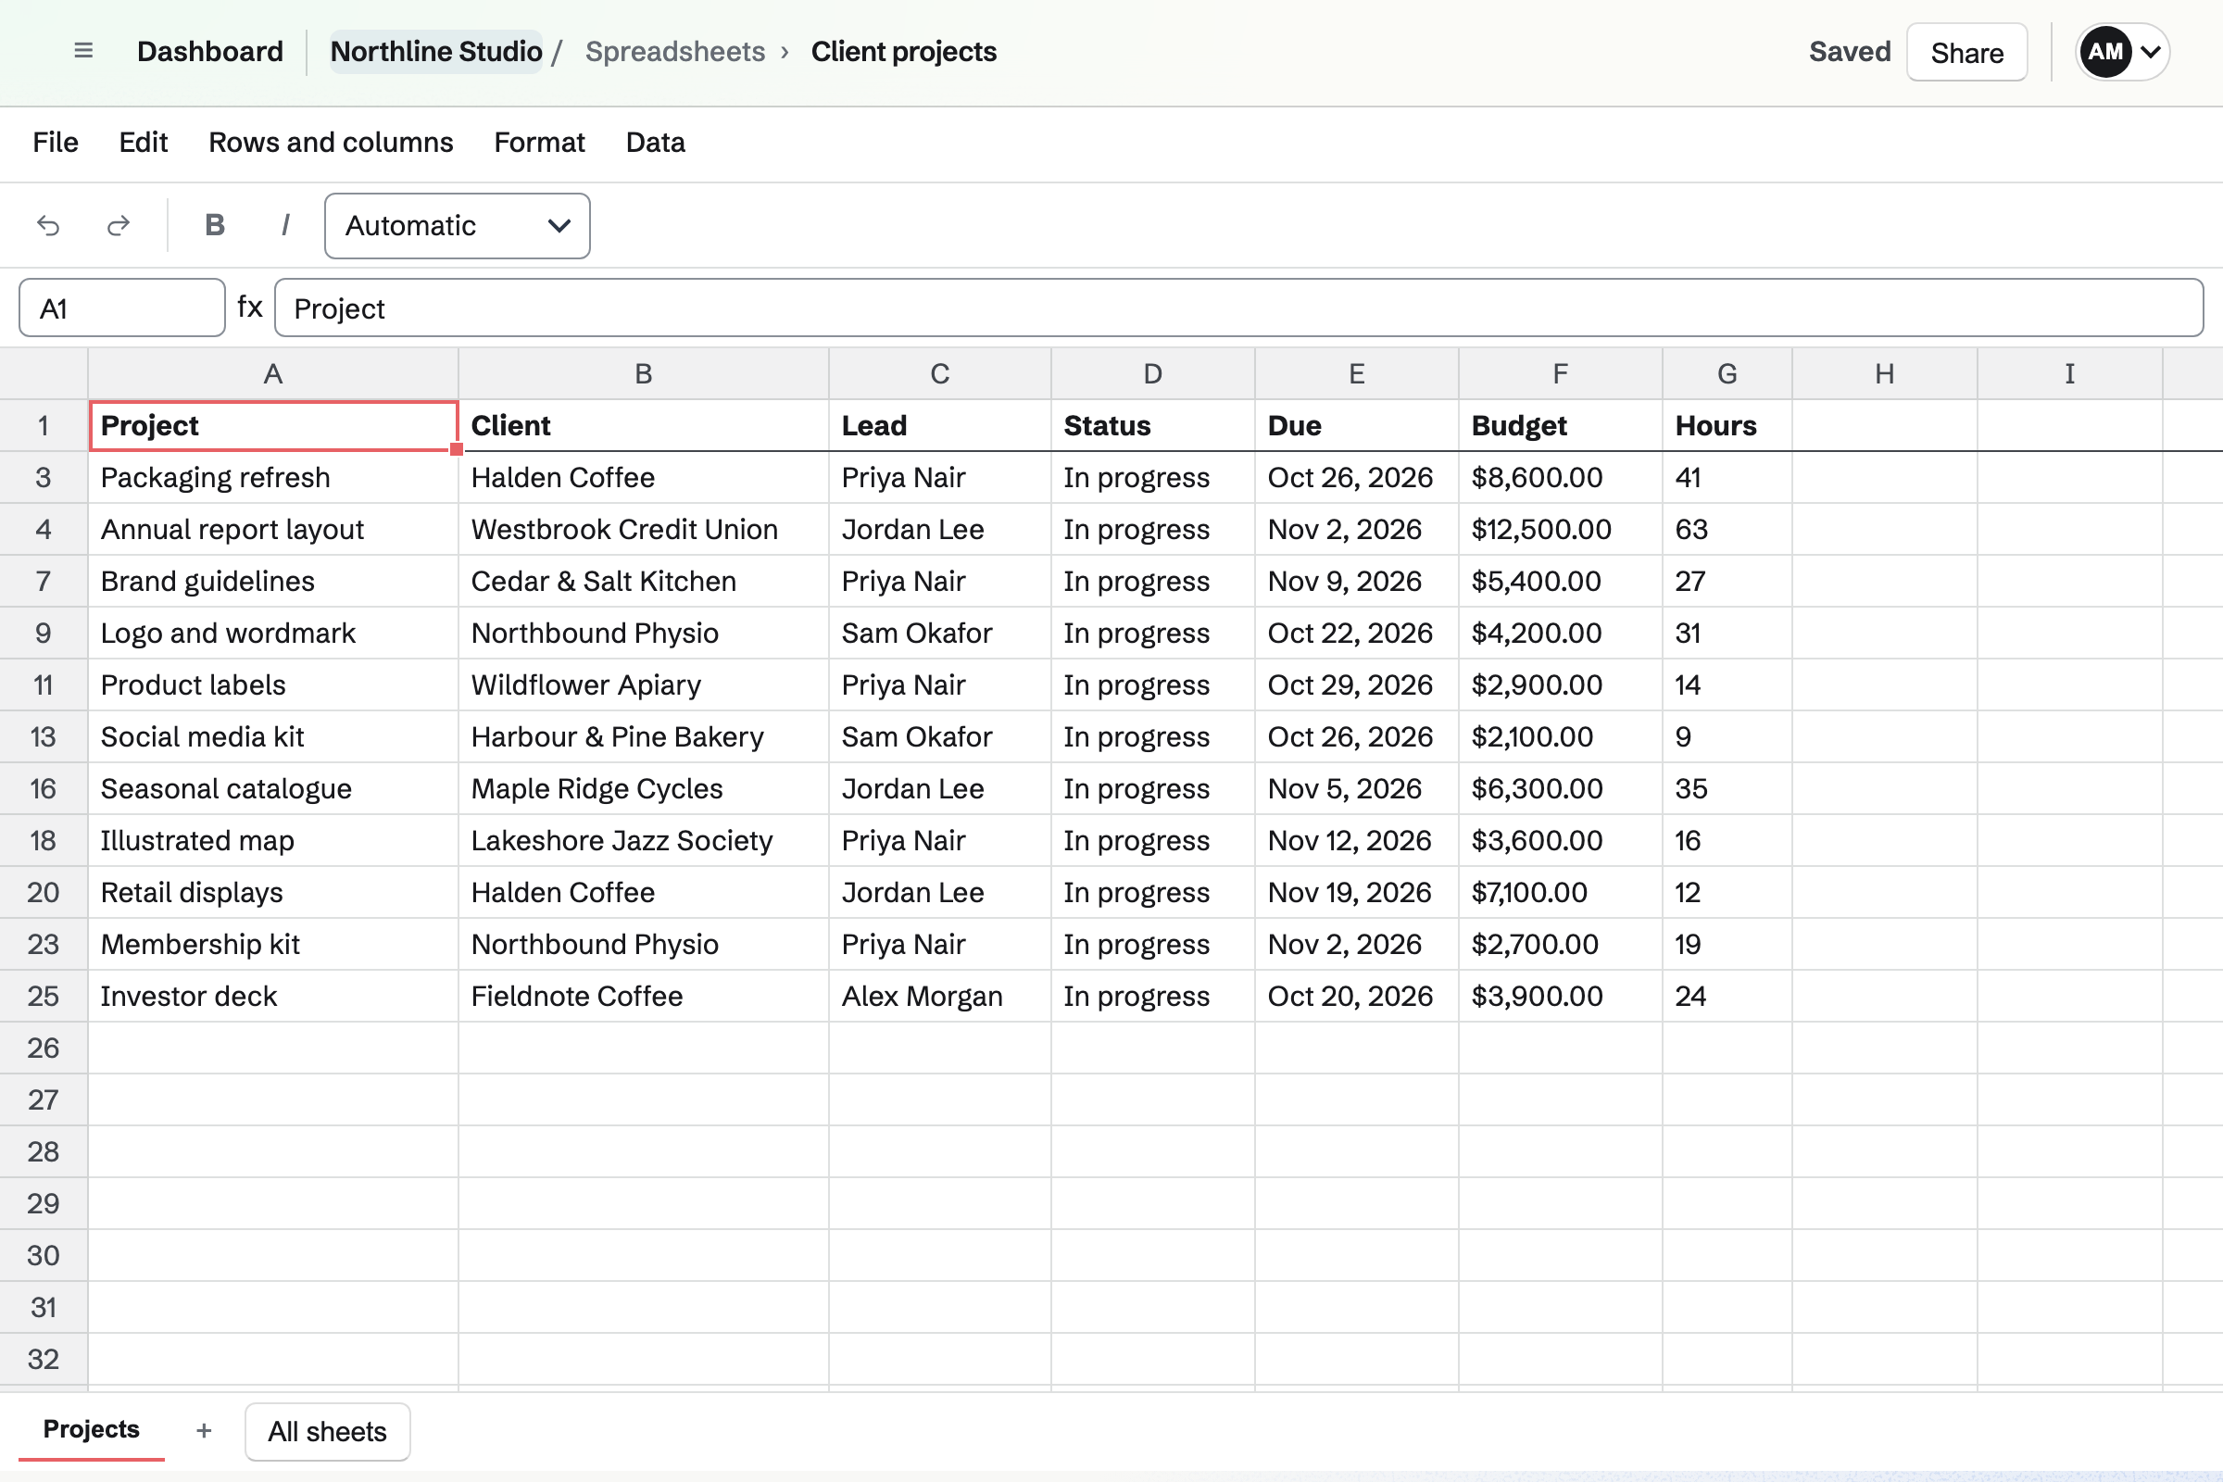
Task: Go to Spreadsheets breadcrumb
Action: pos(675,51)
